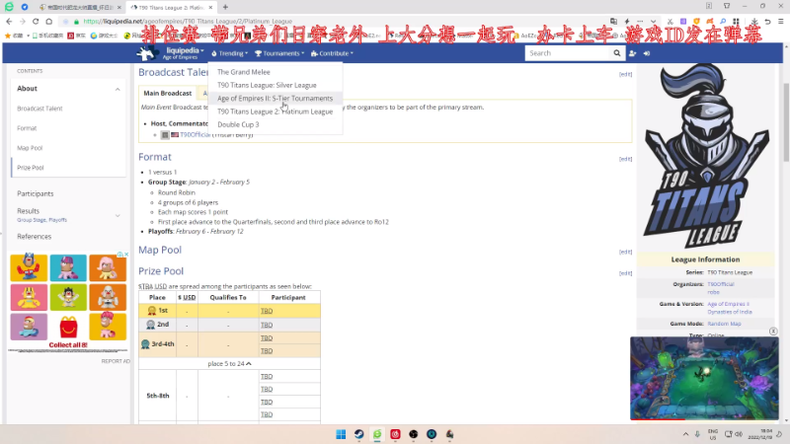Click the search magnifier button
This screenshot has width=790, height=444.
click(616, 53)
